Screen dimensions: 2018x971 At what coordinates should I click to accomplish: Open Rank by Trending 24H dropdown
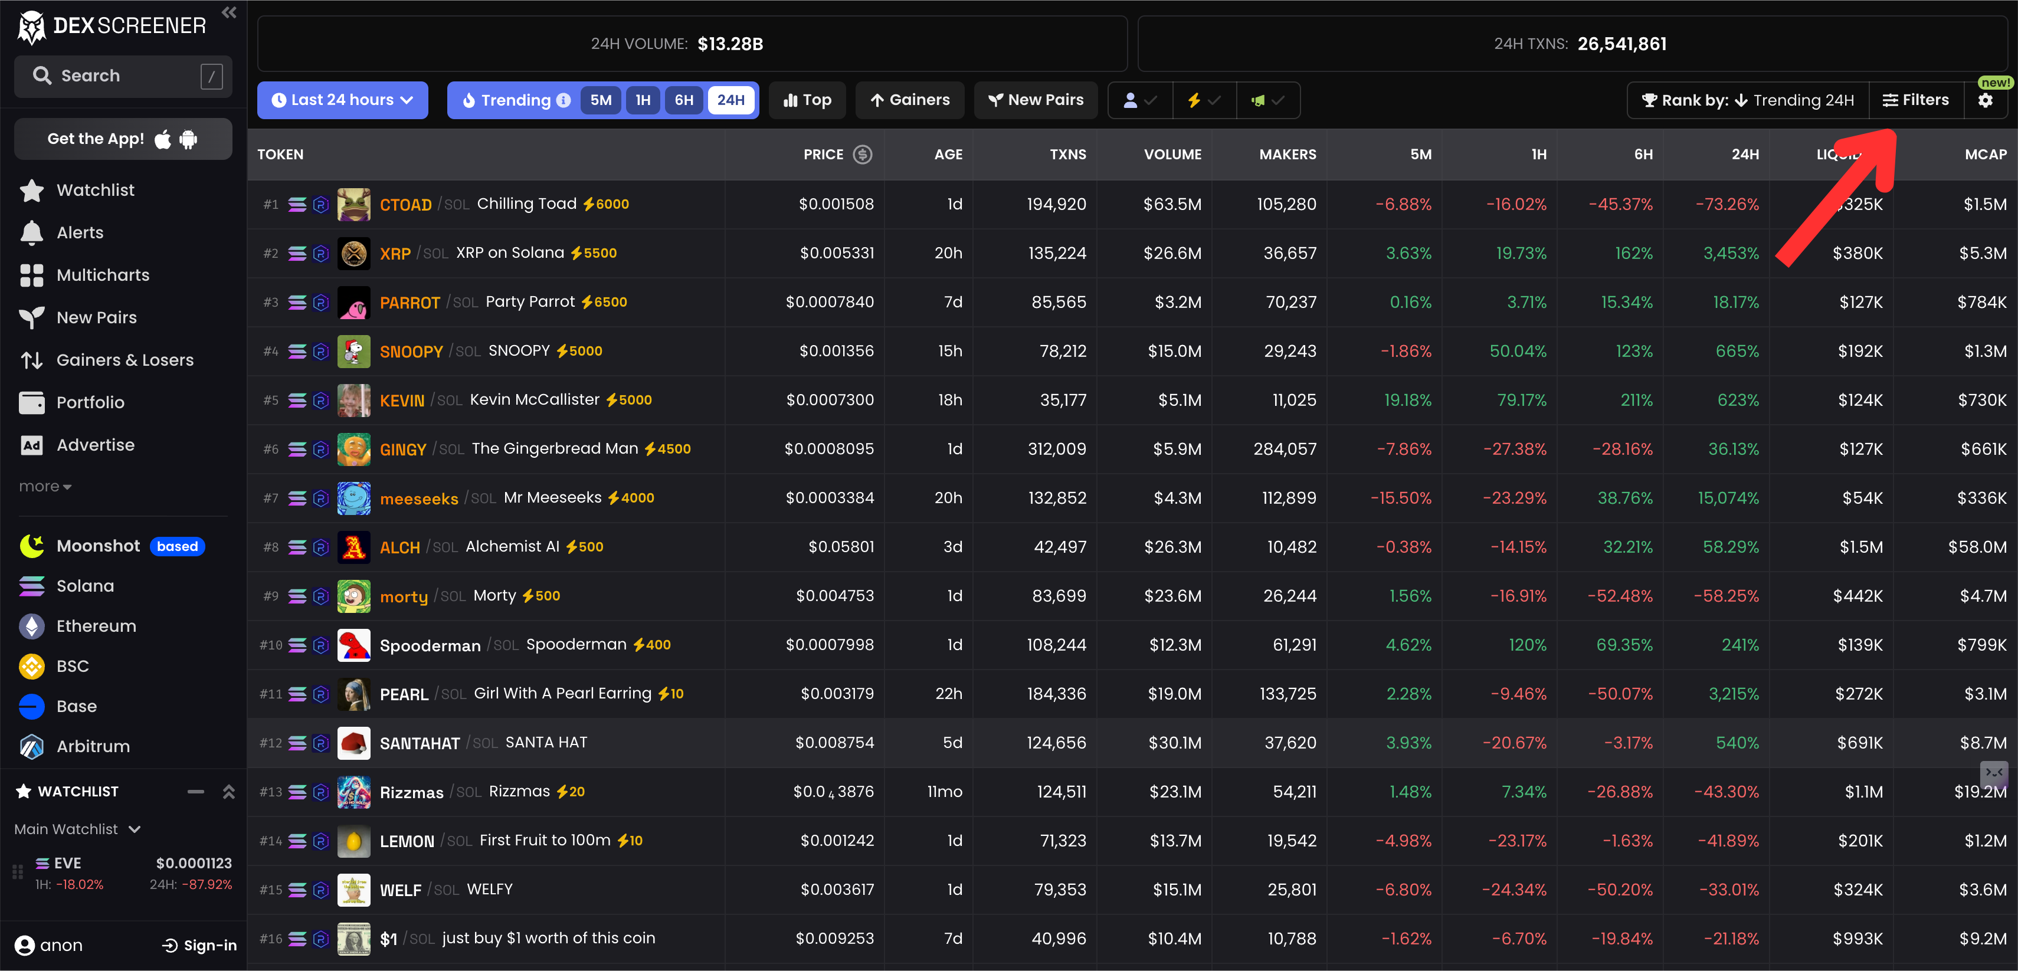[x=1748, y=100]
